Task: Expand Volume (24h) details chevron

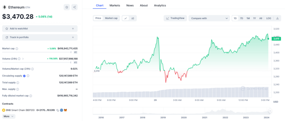Action: 23,59
